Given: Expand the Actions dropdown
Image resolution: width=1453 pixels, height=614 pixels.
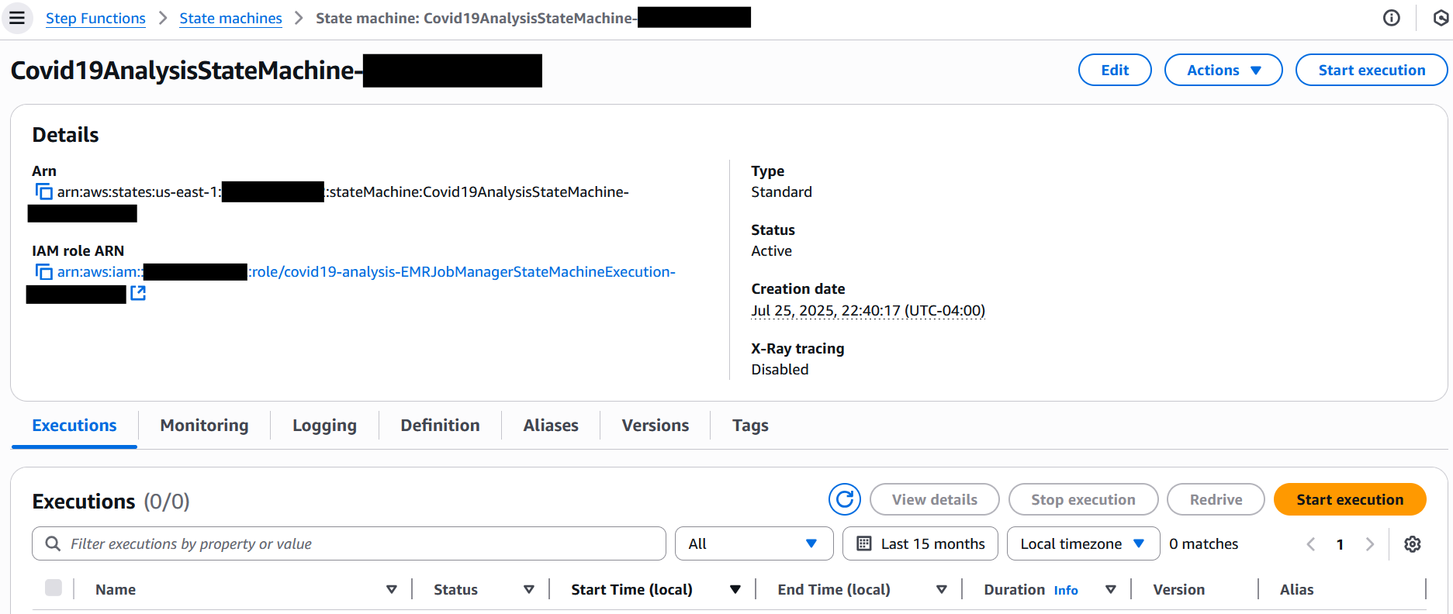Looking at the screenshot, I should tap(1223, 70).
